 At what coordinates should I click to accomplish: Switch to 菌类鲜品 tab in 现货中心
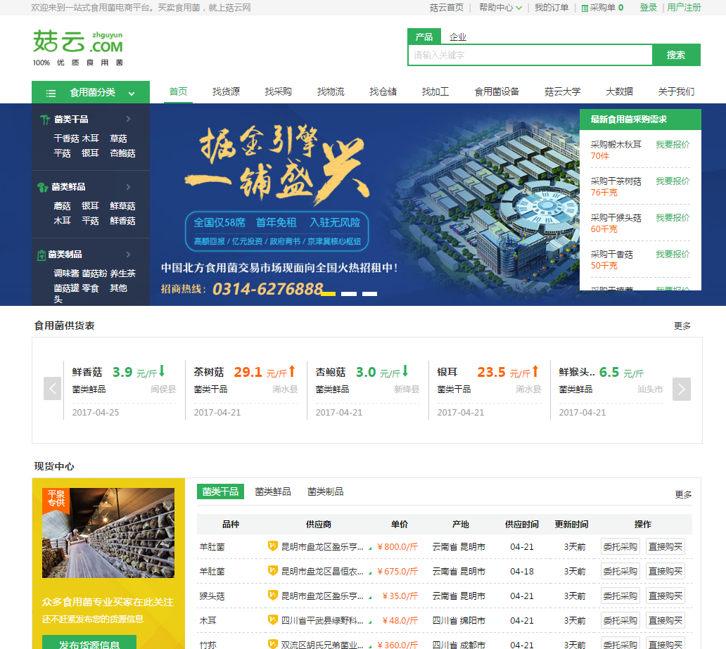tap(273, 491)
